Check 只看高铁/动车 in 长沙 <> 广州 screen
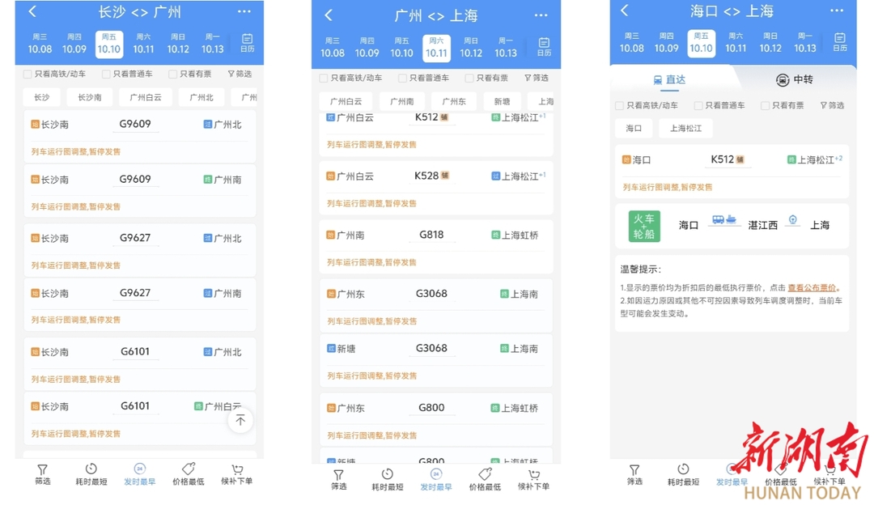 [x=28, y=74]
